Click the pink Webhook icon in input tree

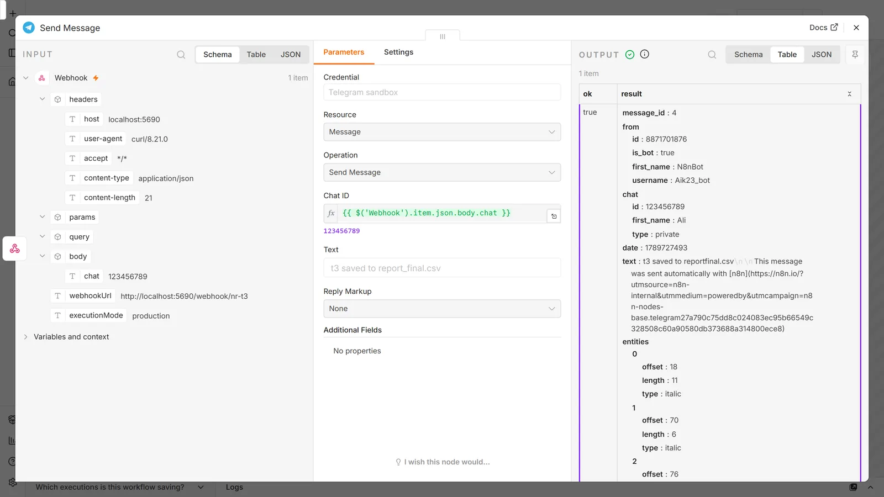click(41, 78)
